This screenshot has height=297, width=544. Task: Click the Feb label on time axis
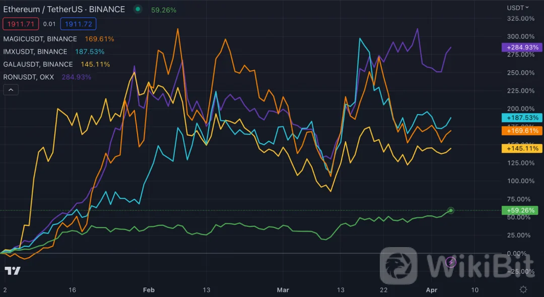pos(148,290)
